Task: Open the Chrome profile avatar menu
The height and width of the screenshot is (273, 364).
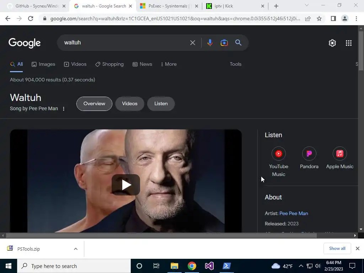Action: pyautogui.click(x=345, y=18)
